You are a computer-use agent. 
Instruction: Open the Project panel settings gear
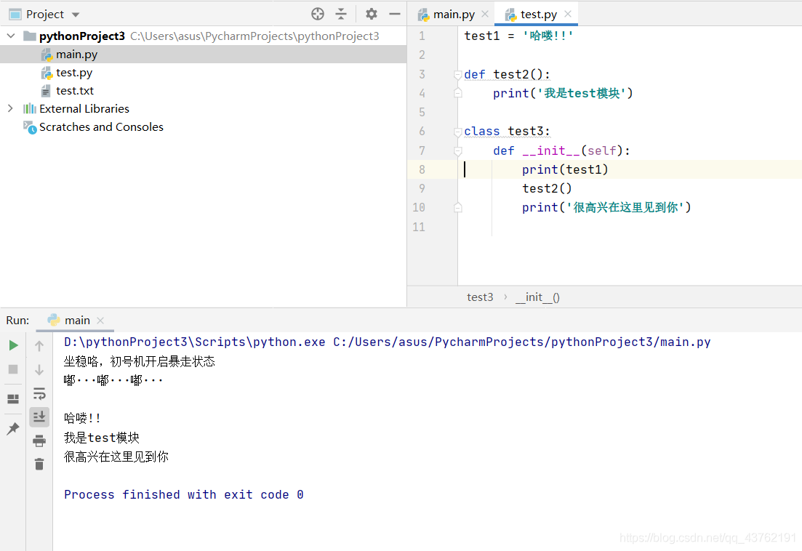coord(372,14)
